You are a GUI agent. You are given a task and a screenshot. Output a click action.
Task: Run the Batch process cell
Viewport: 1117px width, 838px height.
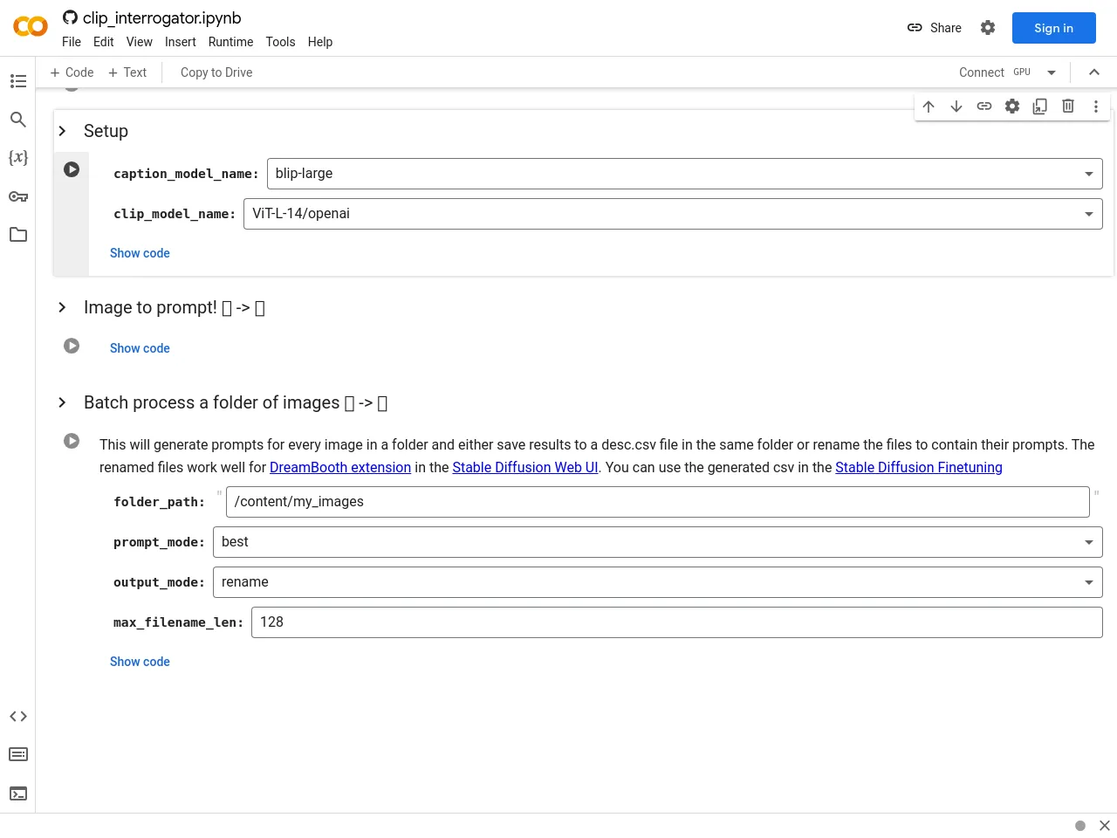click(72, 441)
